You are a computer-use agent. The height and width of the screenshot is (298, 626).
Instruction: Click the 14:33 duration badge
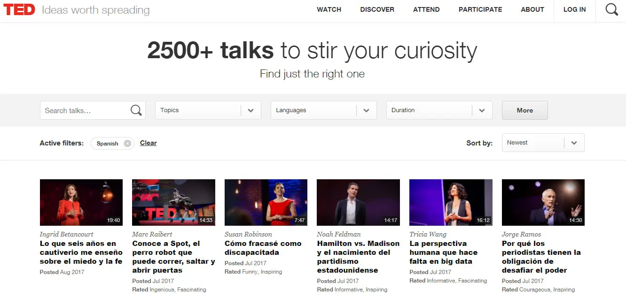click(206, 220)
